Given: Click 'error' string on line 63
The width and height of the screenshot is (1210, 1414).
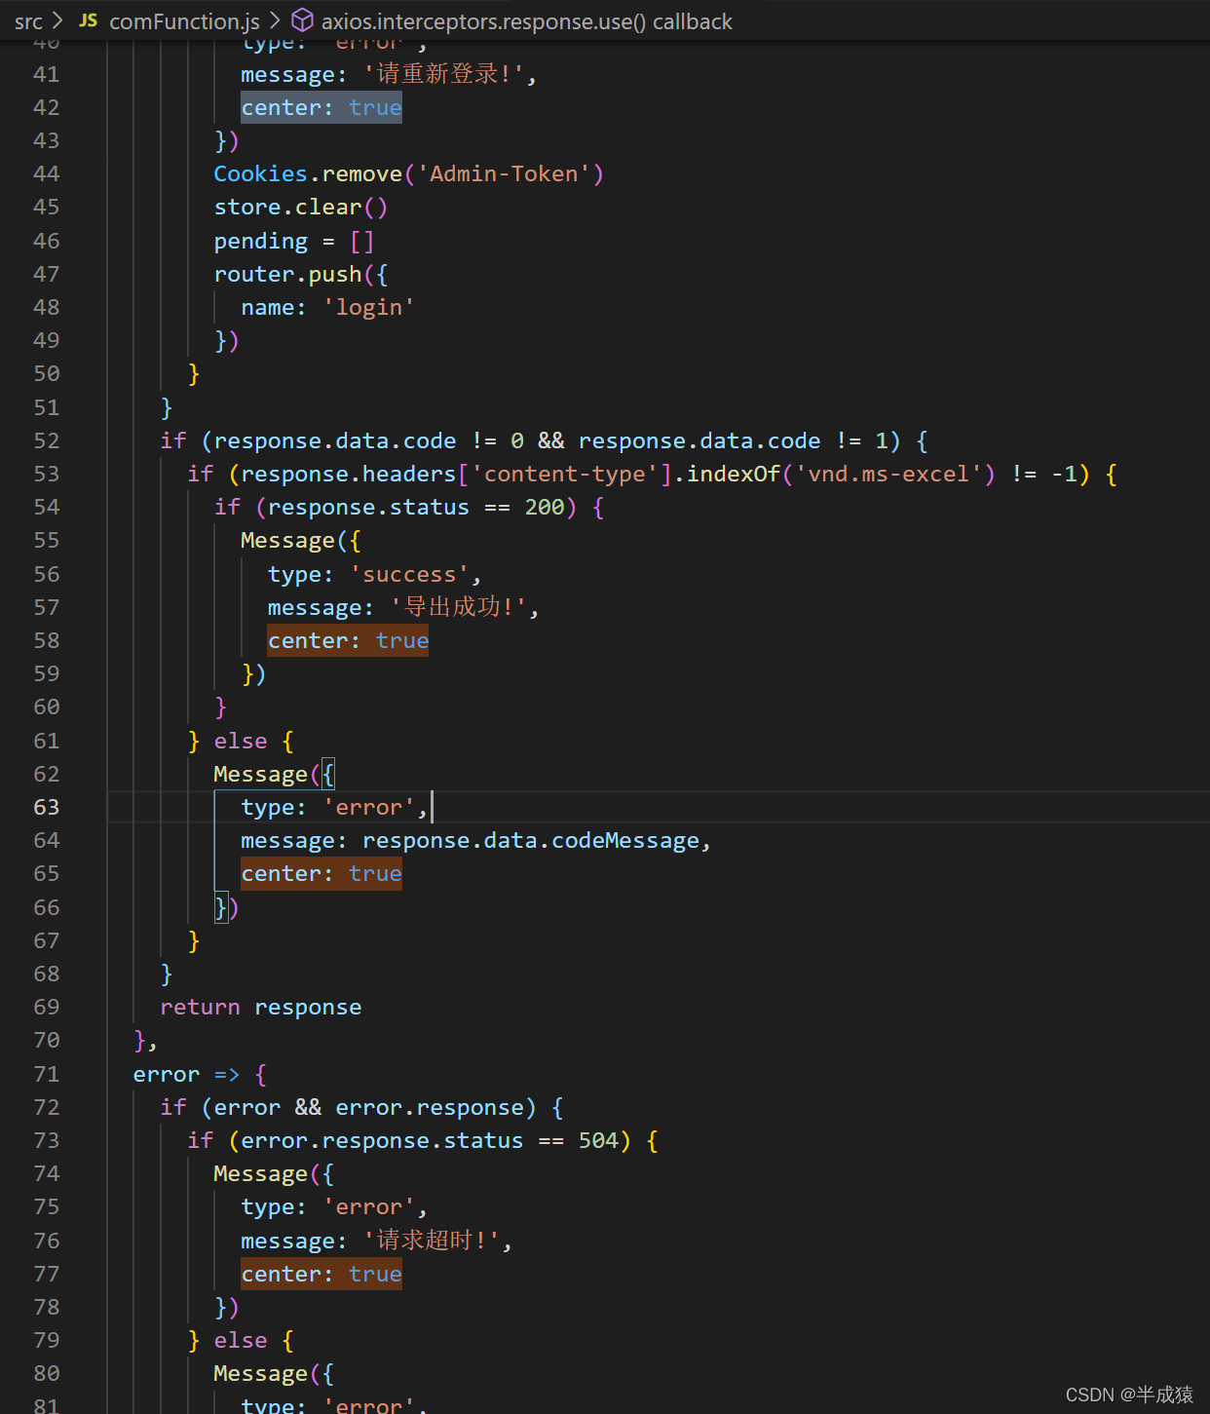Looking at the screenshot, I should click(x=369, y=807).
